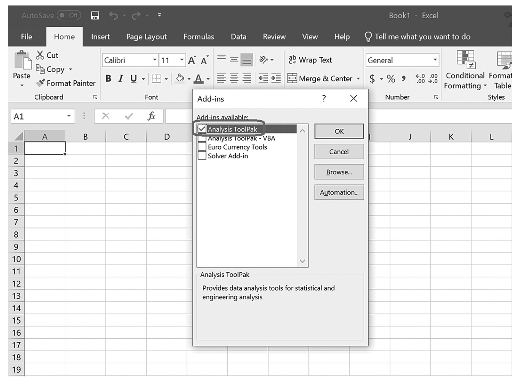Screen dimensions: 520x384
Task: Switch to the Formulas tab
Action: (199, 37)
